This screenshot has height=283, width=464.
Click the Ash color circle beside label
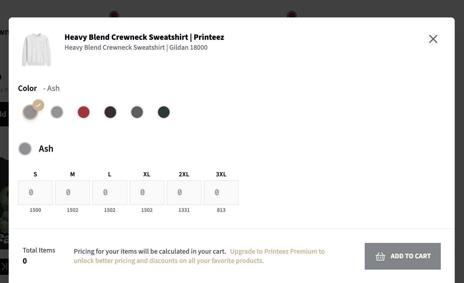25,149
